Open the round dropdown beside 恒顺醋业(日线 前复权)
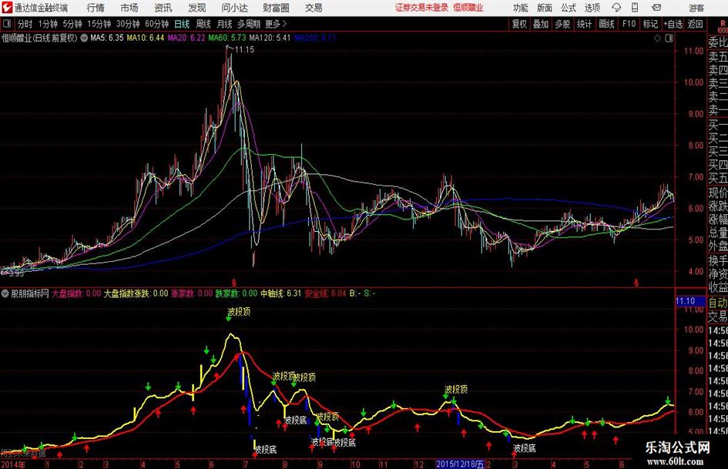The width and height of the screenshot is (728, 469). pyautogui.click(x=84, y=38)
